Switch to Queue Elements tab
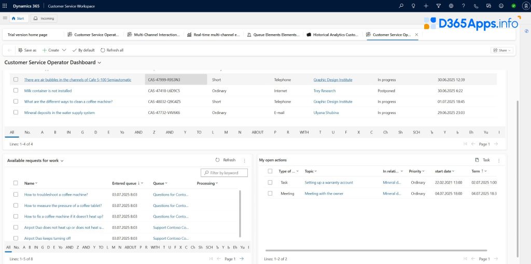The image size is (531, 264). [x=273, y=35]
